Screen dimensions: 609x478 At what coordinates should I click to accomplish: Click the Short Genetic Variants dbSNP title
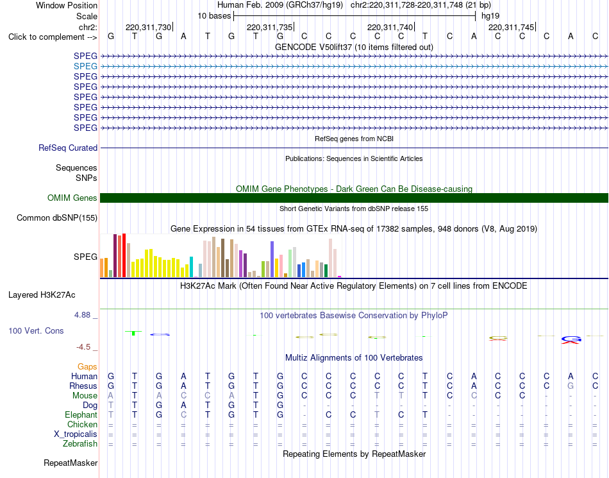[x=354, y=209]
